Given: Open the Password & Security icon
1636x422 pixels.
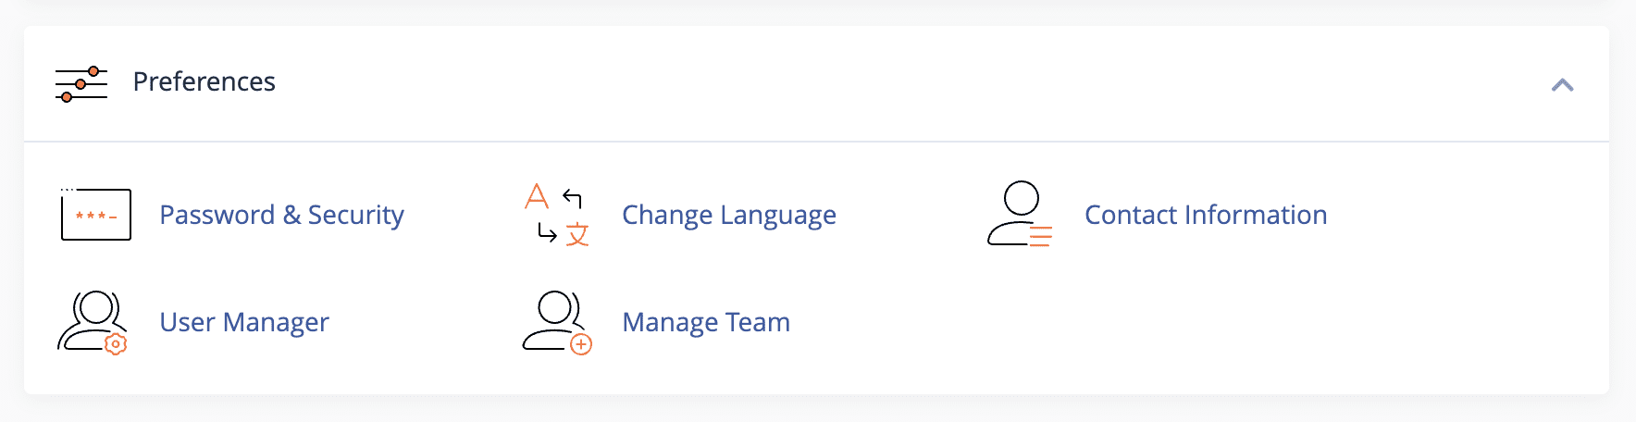Looking at the screenshot, I should coord(96,214).
